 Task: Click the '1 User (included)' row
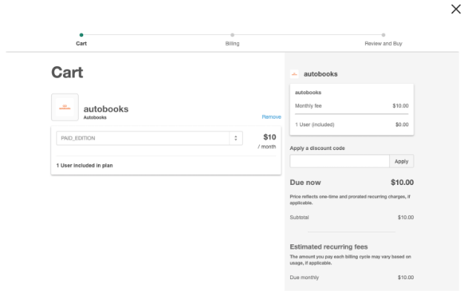tap(352, 125)
